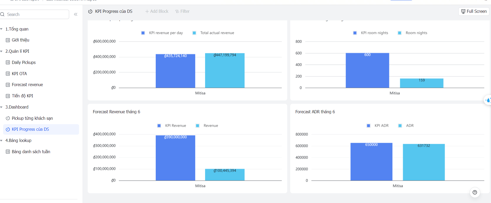Click the Tiến độ KPI table icon
Viewport: 491px width, 203px height.
[8, 96]
